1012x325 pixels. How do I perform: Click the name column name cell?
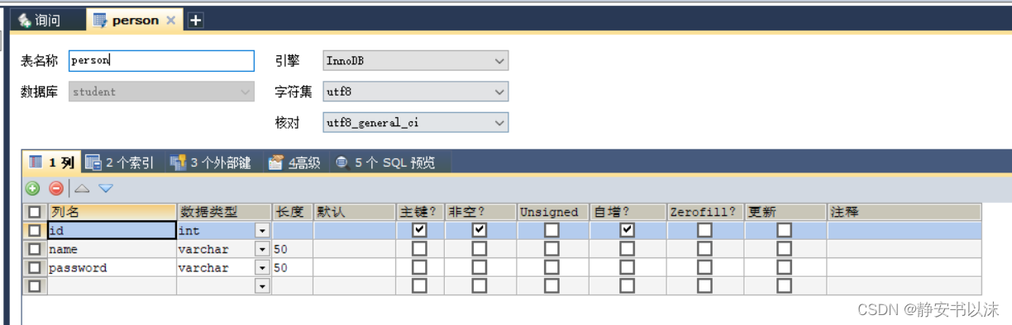point(112,249)
